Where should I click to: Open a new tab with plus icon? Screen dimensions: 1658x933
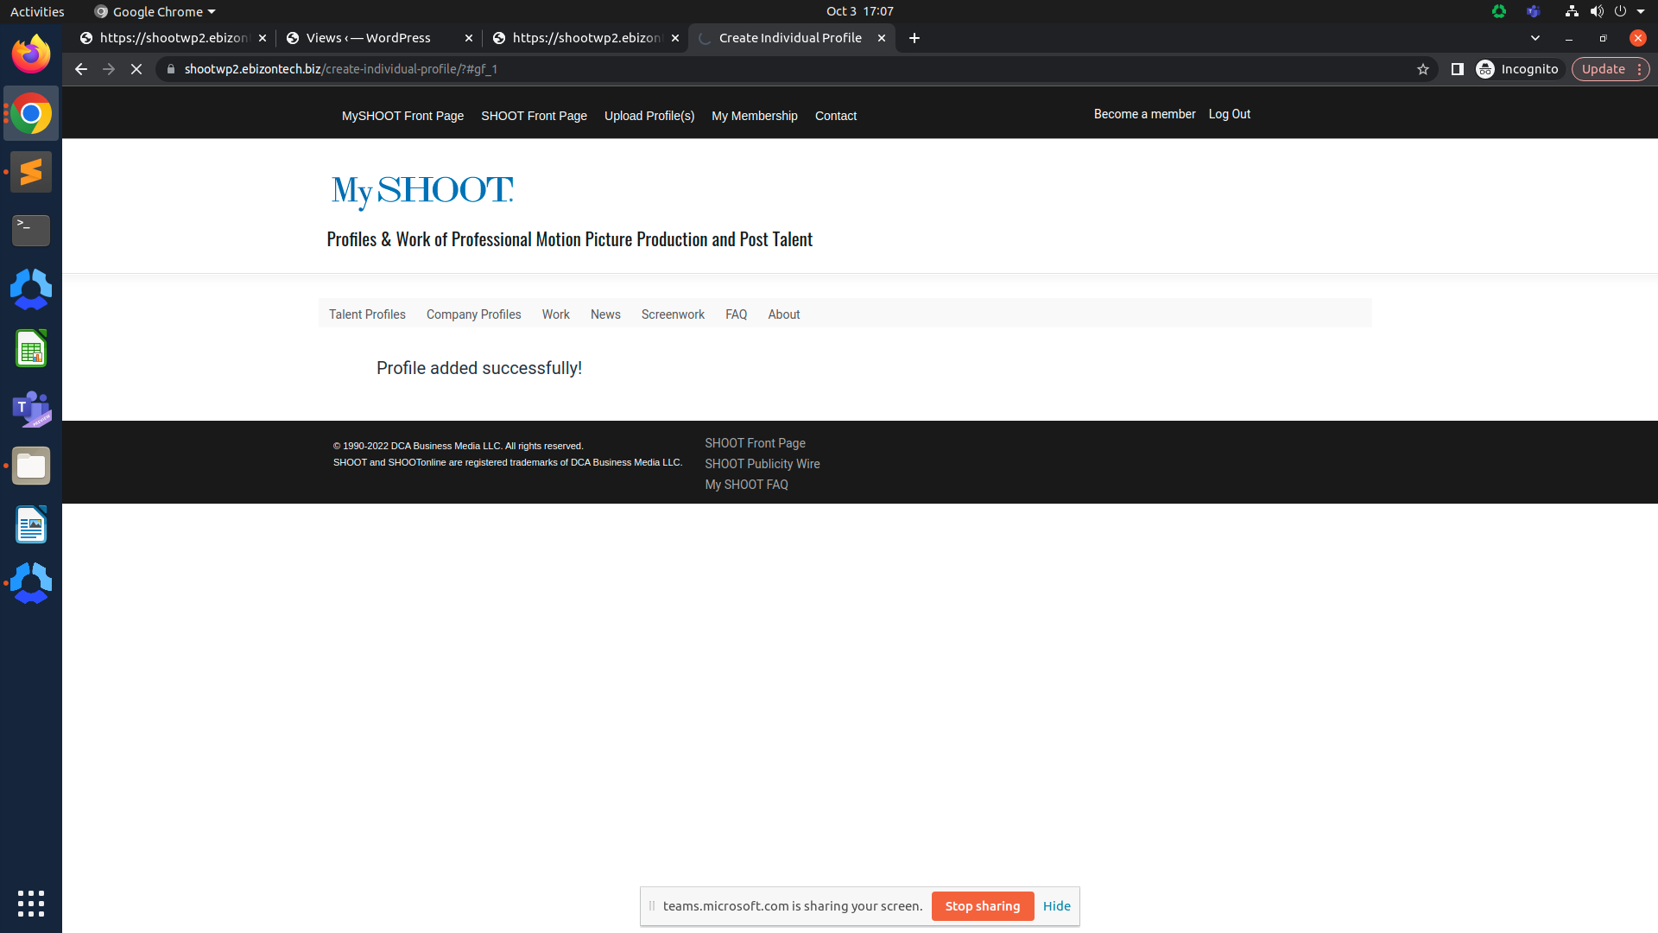914,38
